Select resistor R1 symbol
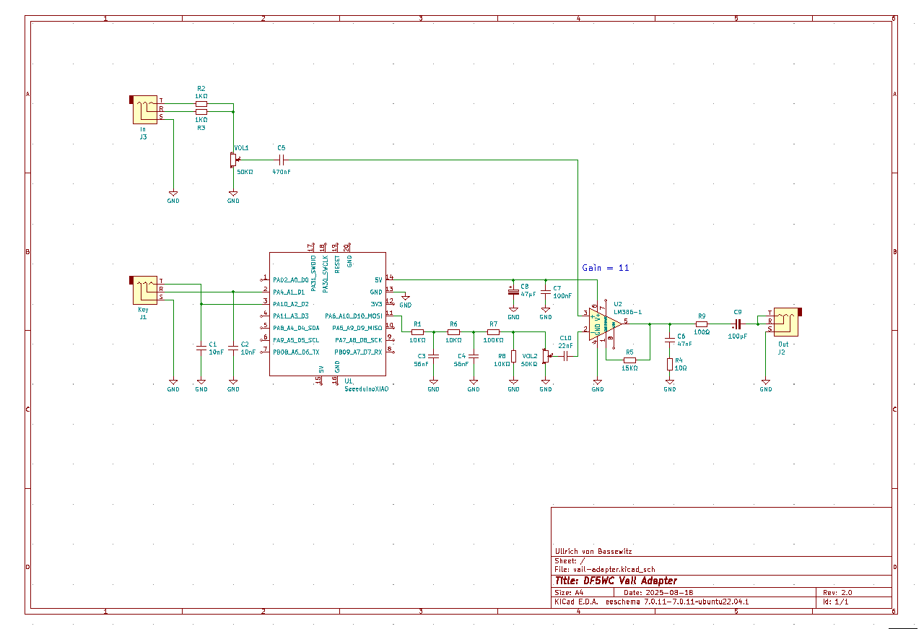This screenshot has height=629, width=924. [x=418, y=331]
